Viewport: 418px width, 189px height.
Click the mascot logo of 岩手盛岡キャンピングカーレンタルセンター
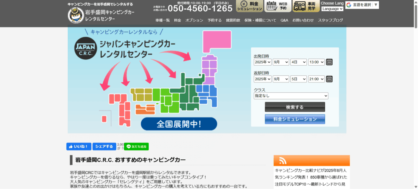[x=76, y=15]
